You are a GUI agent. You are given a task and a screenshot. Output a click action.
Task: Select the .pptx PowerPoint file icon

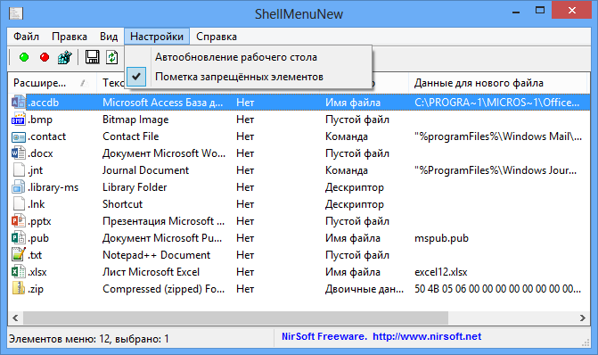click(x=19, y=221)
